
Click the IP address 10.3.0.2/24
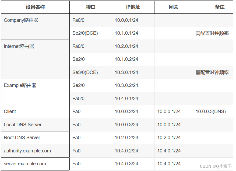(x=126, y=85)
